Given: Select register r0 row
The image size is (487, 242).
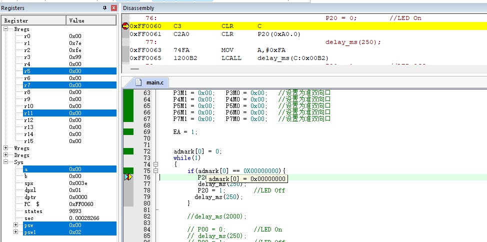Looking at the screenshot, I should pyautogui.click(x=69, y=36).
